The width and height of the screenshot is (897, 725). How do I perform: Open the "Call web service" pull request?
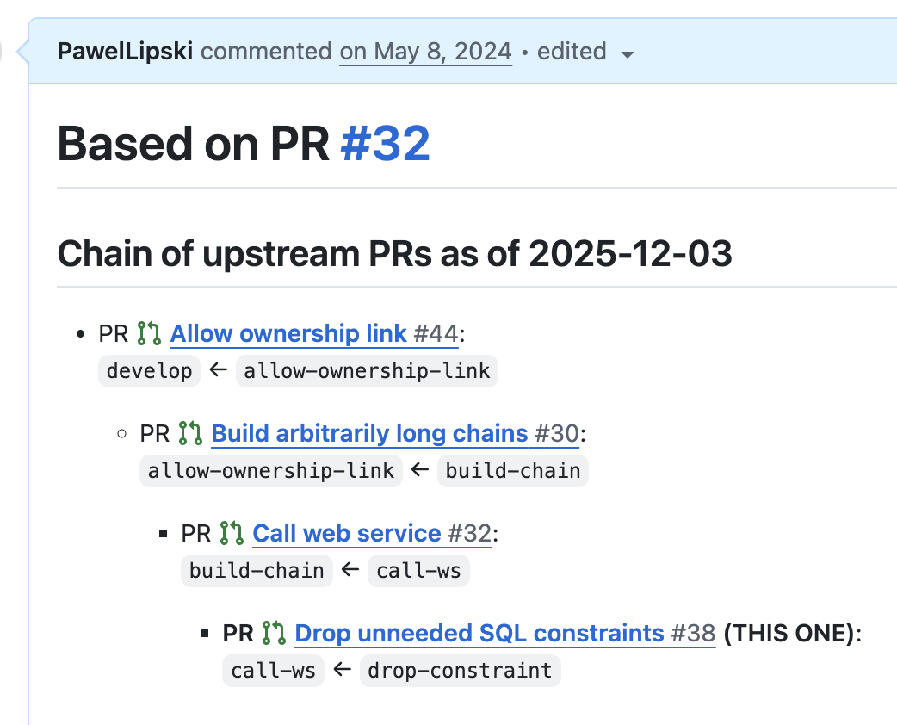tap(348, 533)
